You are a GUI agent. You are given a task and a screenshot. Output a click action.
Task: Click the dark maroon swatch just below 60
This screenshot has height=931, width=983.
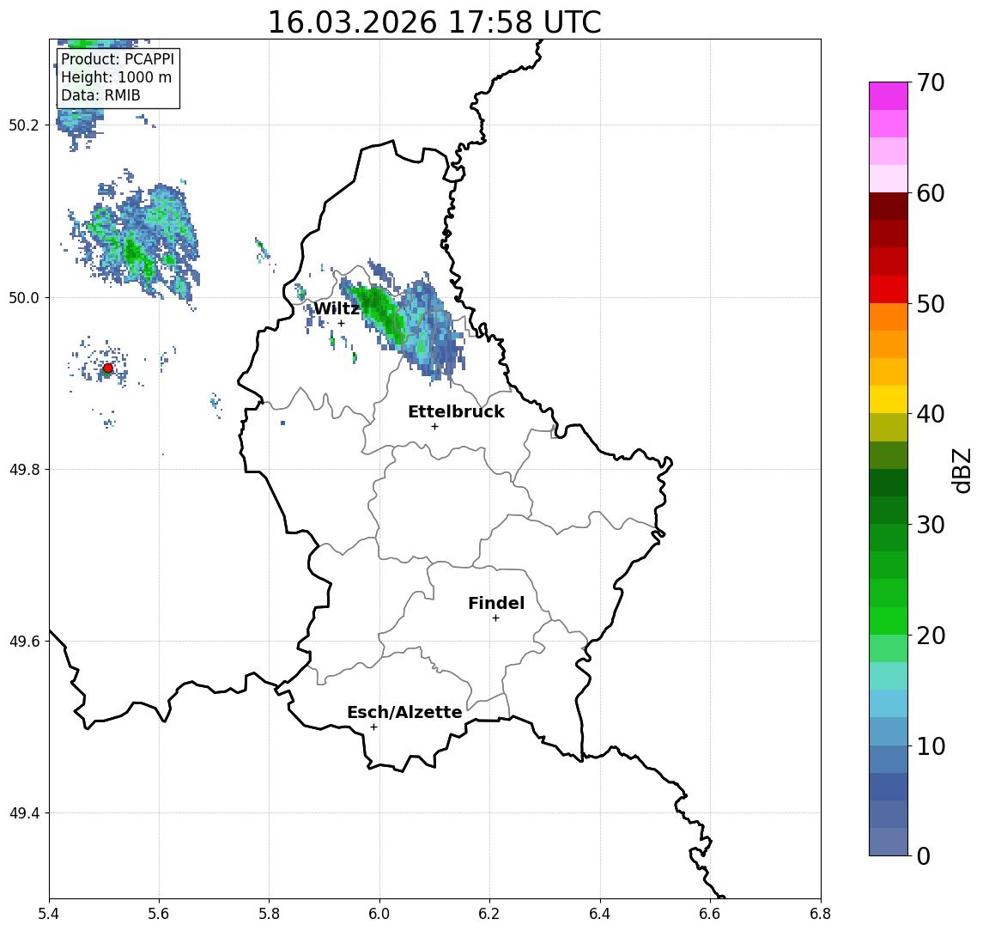click(x=889, y=206)
